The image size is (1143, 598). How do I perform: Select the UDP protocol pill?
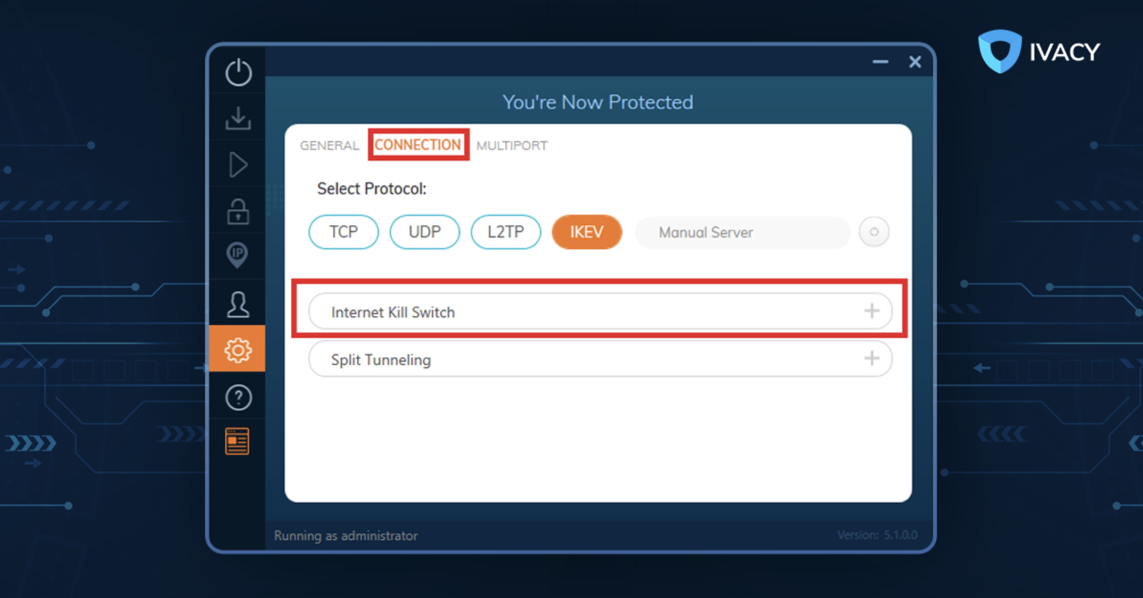[424, 232]
